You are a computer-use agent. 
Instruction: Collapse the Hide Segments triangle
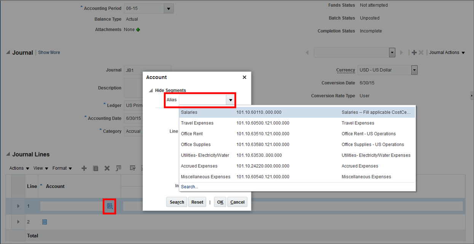point(151,90)
